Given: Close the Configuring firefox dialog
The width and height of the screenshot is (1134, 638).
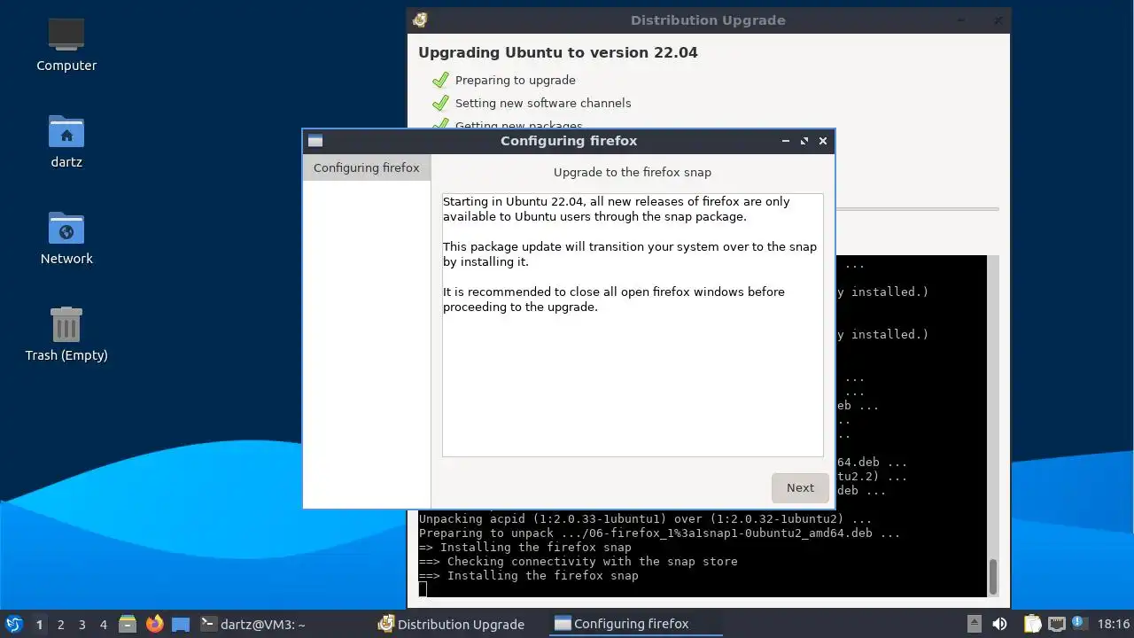Looking at the screenshot, I should (x=823, y=141).
